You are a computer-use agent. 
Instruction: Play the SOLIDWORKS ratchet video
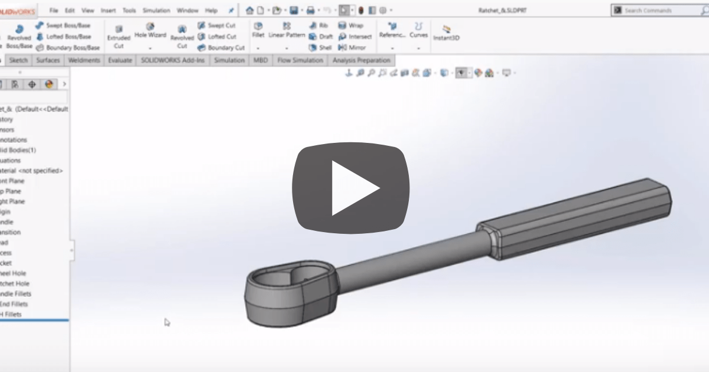pos(351,187)
